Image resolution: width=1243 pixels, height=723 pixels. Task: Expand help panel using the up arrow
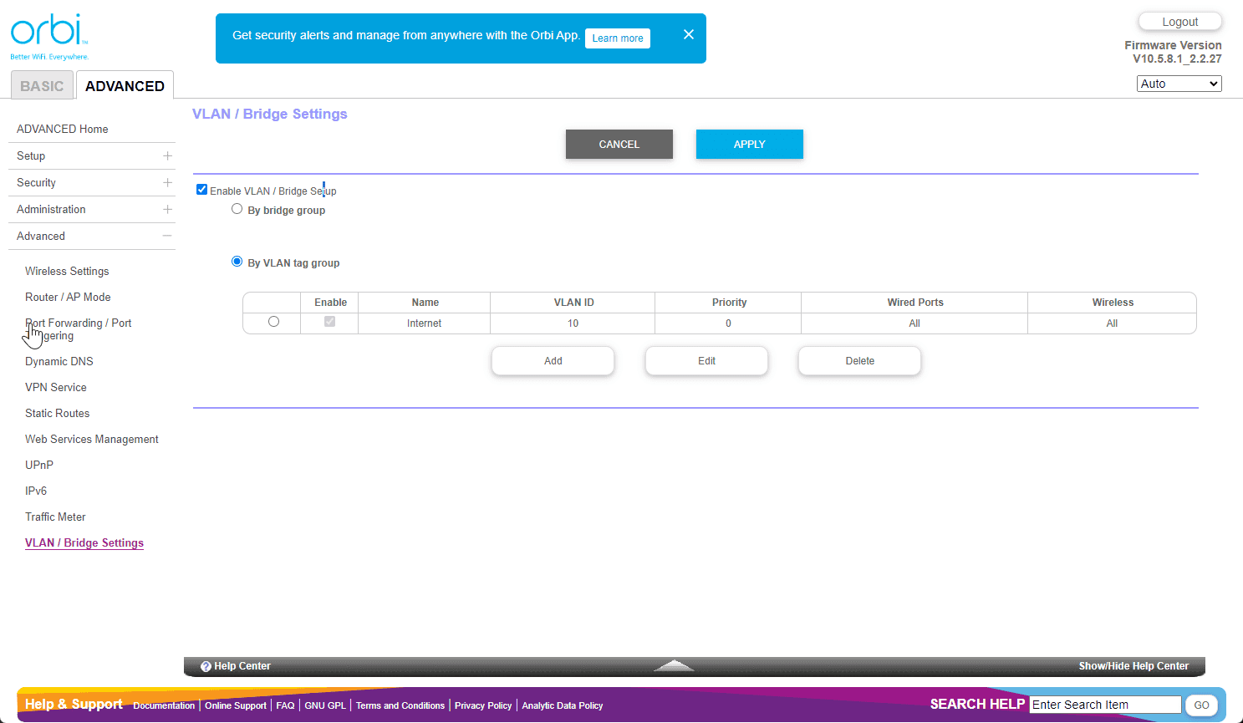tap(674, 665)
